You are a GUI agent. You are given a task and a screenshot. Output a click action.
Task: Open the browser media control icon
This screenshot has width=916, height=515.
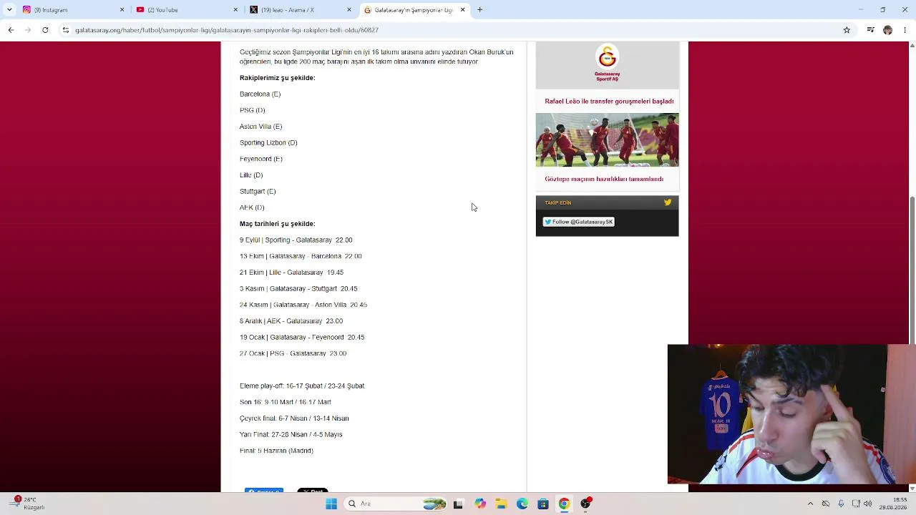870,30
